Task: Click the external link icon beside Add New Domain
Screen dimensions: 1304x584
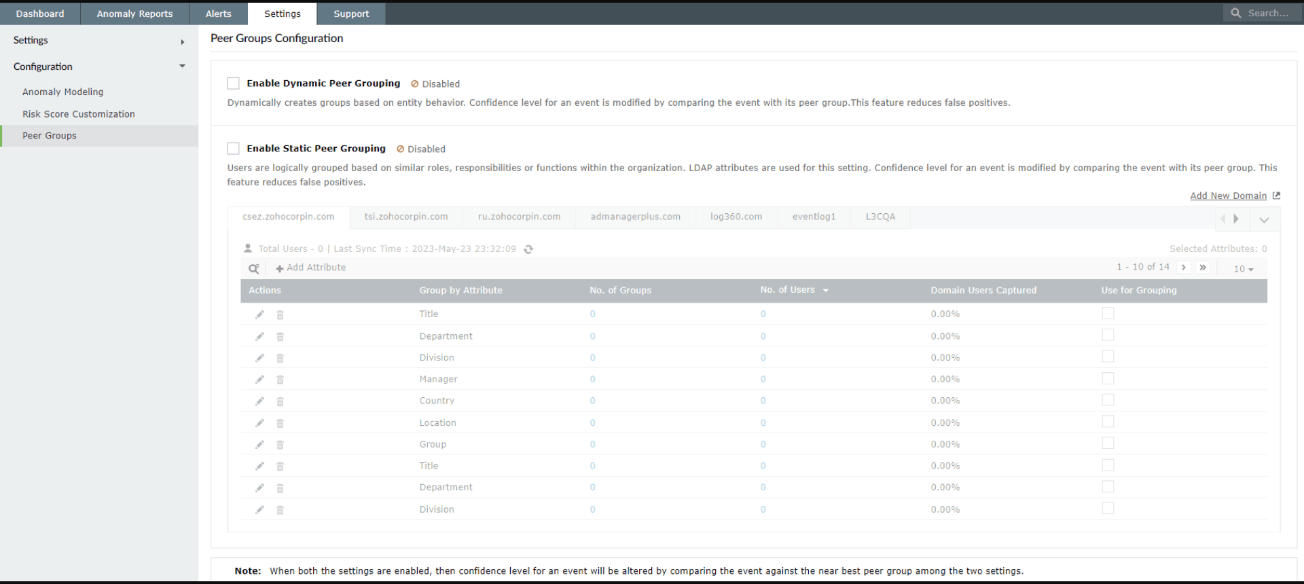Action: click(x=1276, y=196)
